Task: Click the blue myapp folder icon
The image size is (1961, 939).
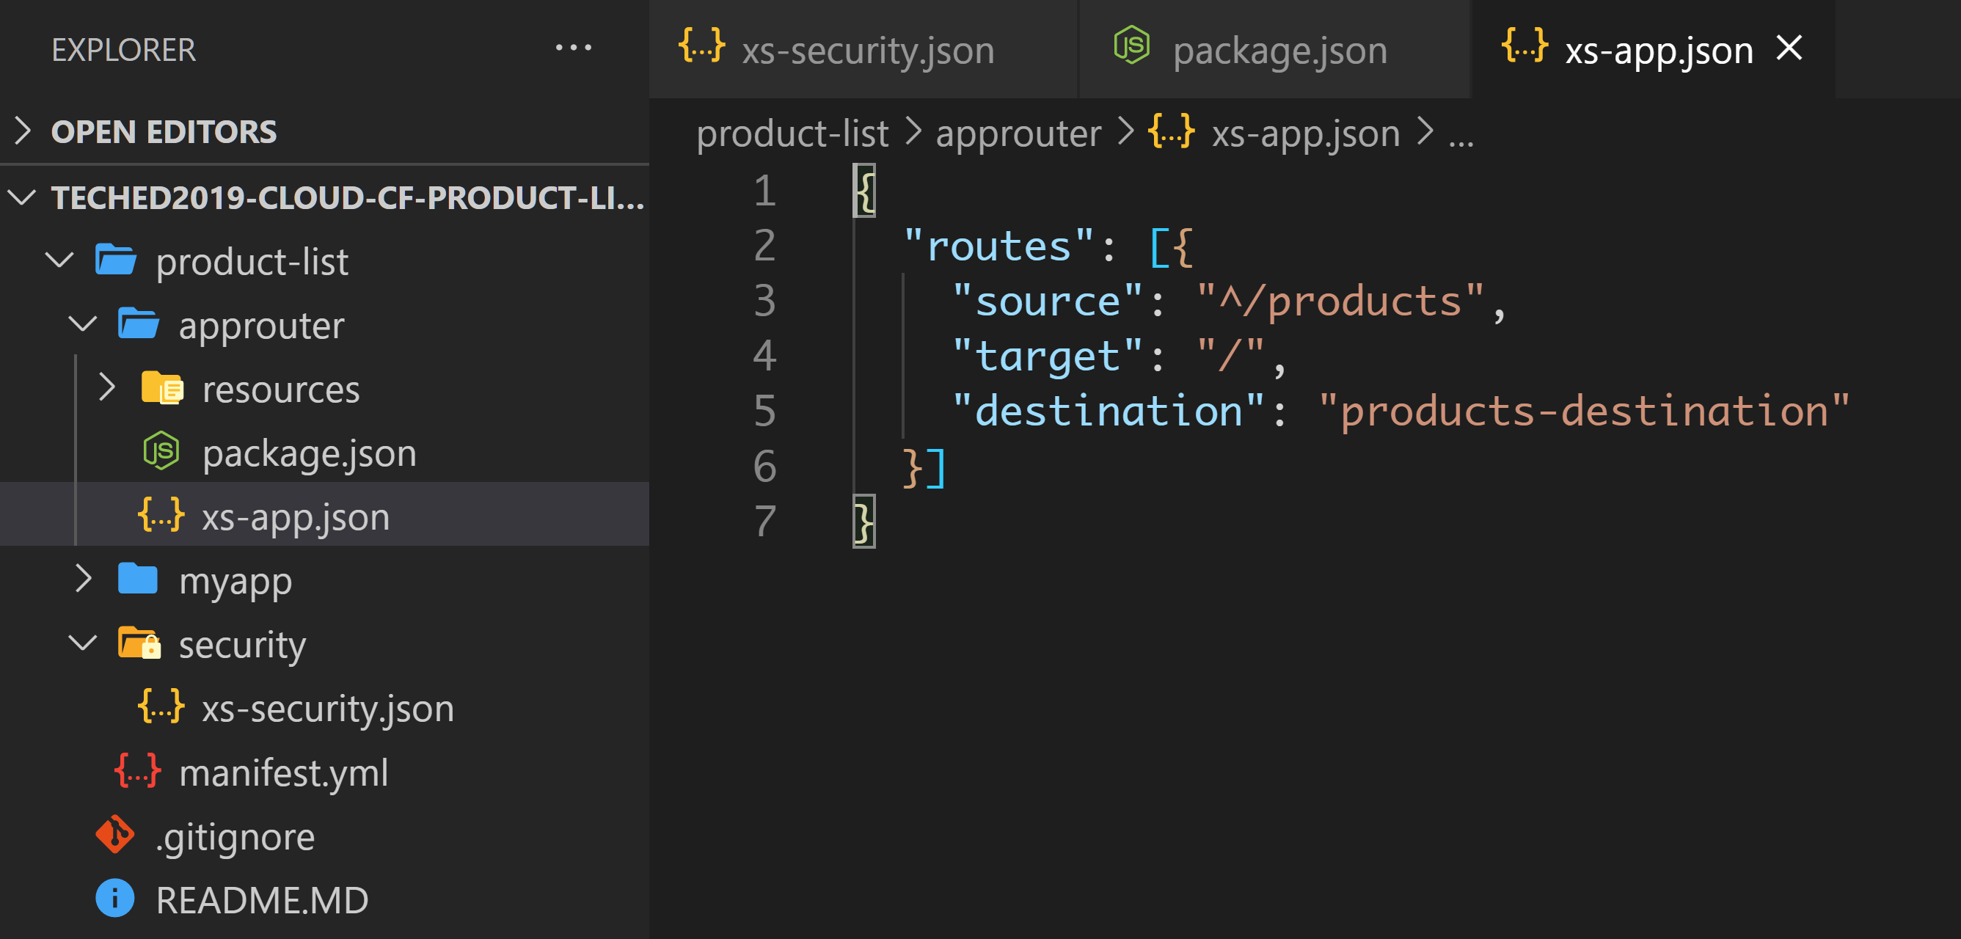Action: (x=138, y=579)
